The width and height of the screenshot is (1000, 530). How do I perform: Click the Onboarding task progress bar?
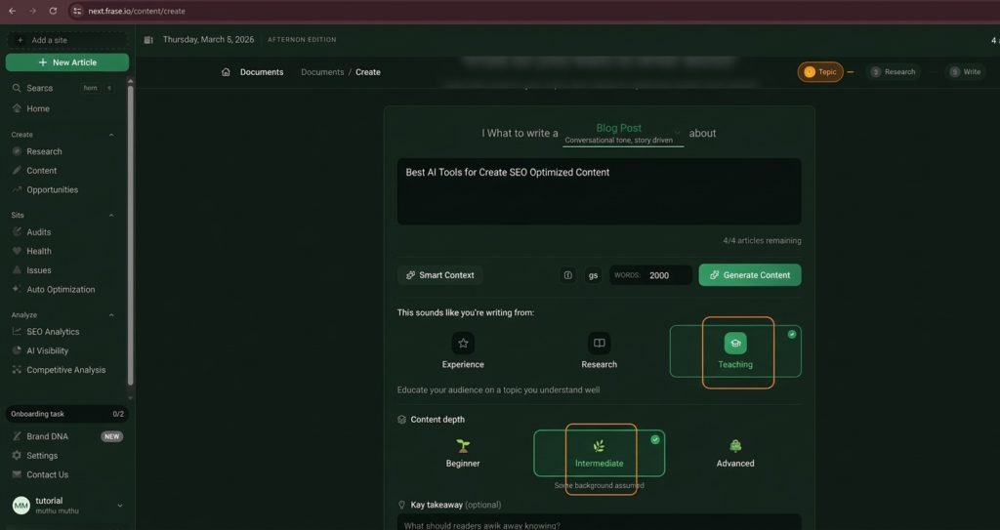(67, 414)
